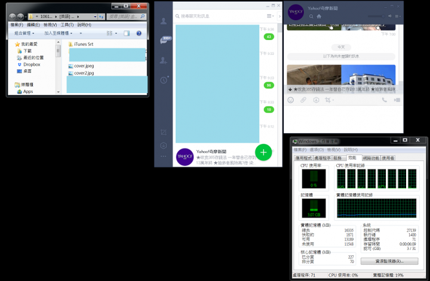This screenshot has height=281, width=430.
Task: Click Explorer help question mark icon
Action: (x=139, y=33)
